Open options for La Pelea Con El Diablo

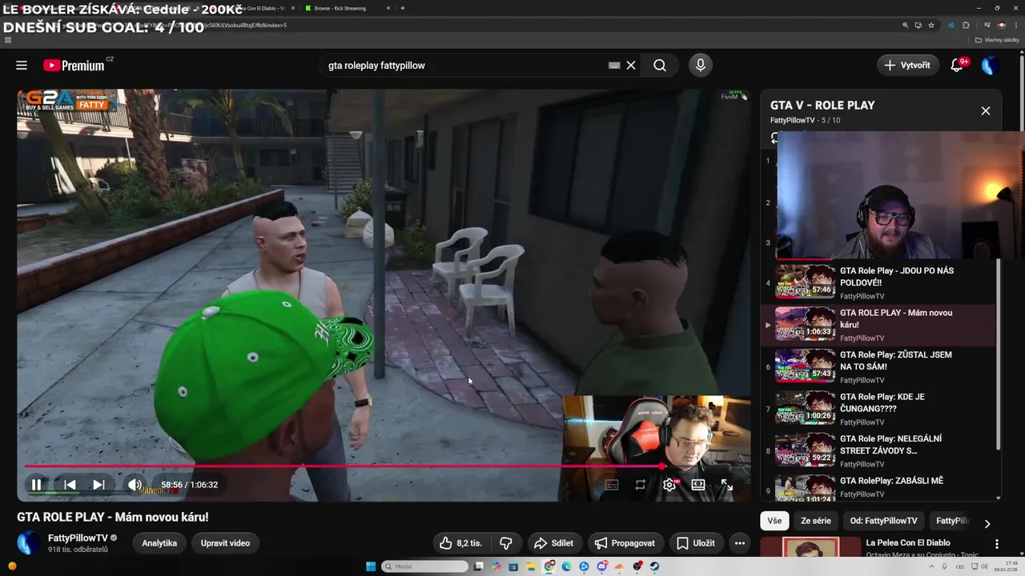[997, 544]
